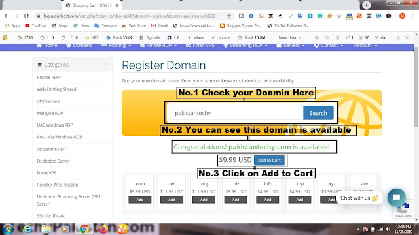Select VPS Servers category

coord(48,101)
